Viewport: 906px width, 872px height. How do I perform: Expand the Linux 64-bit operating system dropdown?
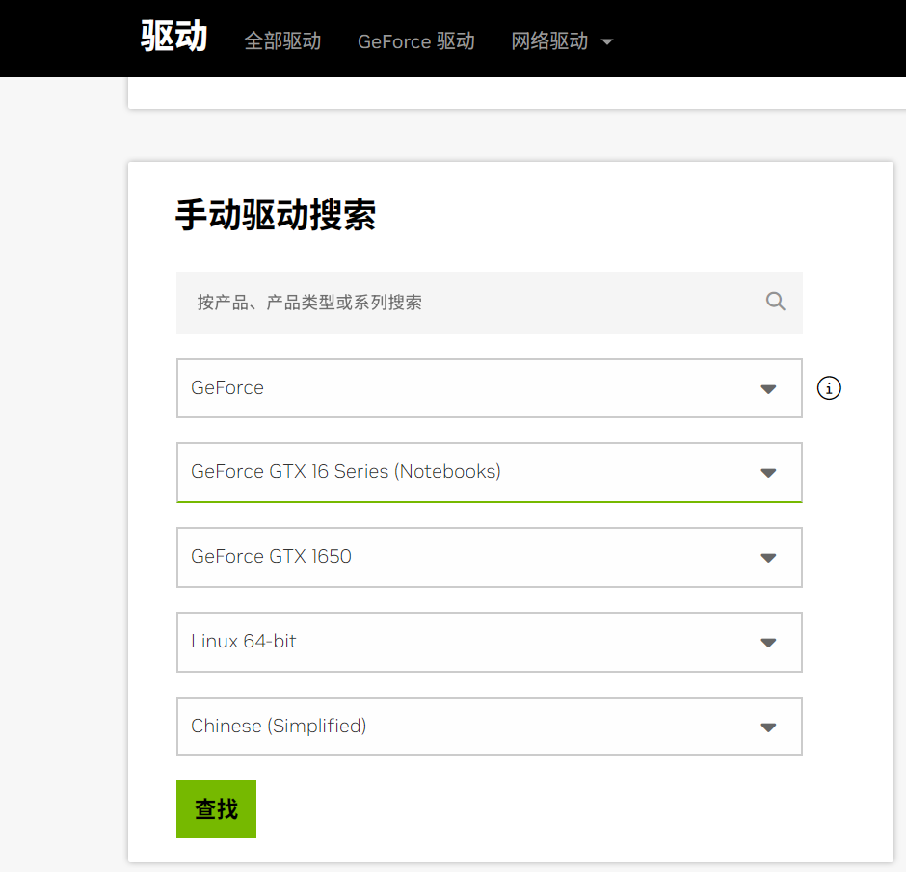[x=489, y=642]
